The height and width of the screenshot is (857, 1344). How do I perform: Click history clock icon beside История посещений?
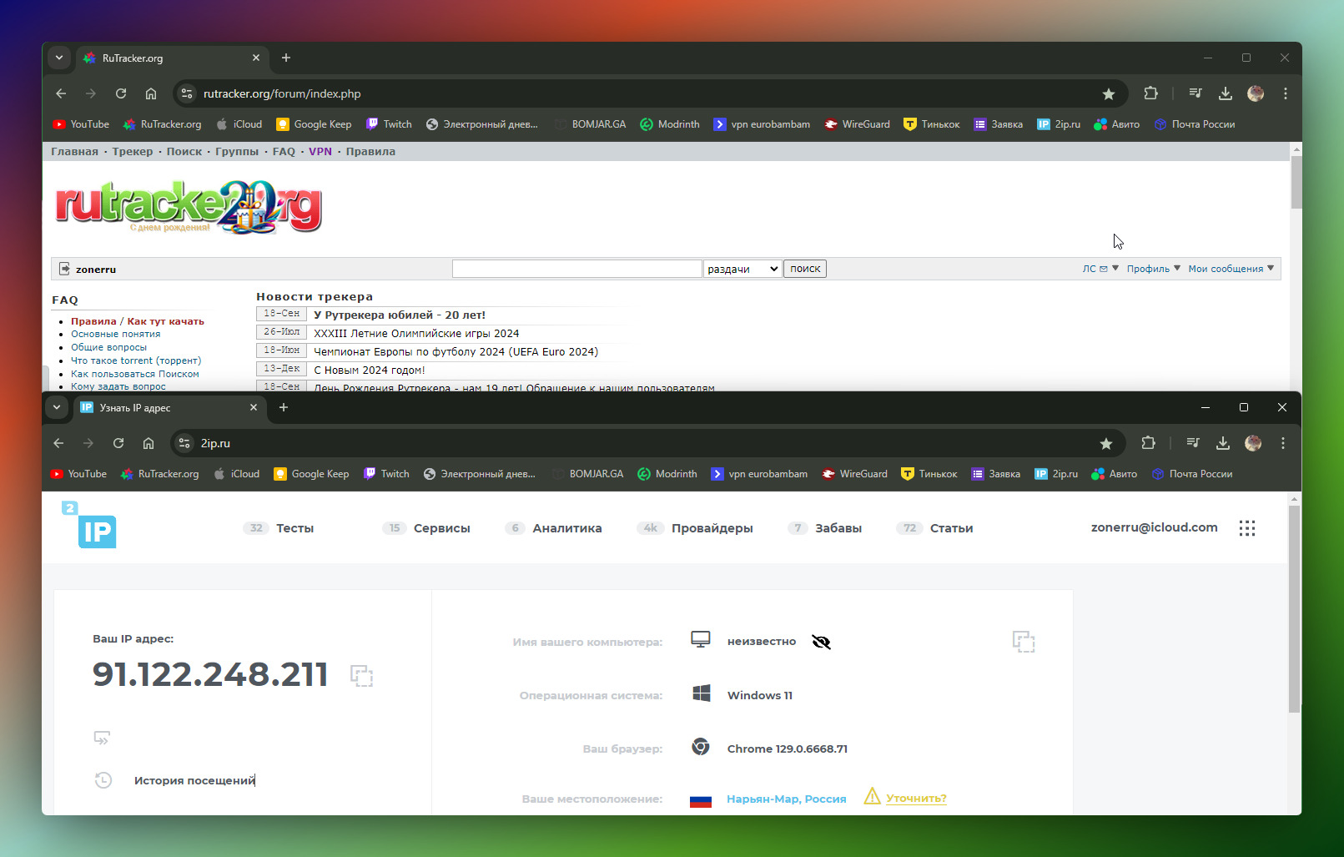tap(103, 780)
